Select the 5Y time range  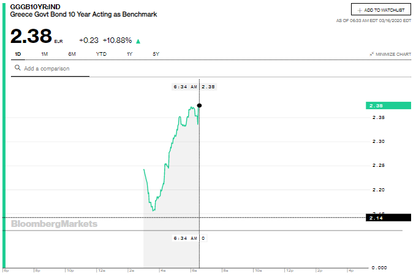pyautogui.click(x=156, y=54)
